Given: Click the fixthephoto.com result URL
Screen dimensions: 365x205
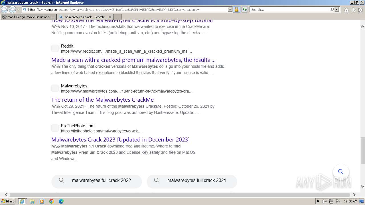Looking at the screenshot, I should tap(102, 131).
